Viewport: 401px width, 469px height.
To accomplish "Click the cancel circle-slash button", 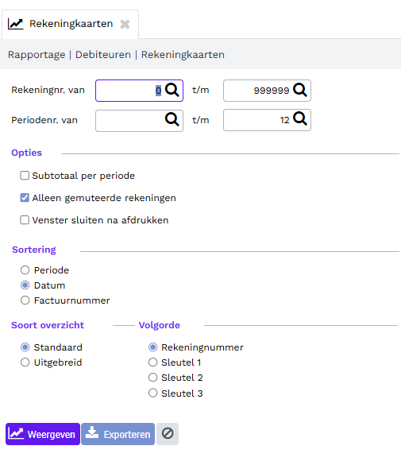I will [x=168, y=434].
